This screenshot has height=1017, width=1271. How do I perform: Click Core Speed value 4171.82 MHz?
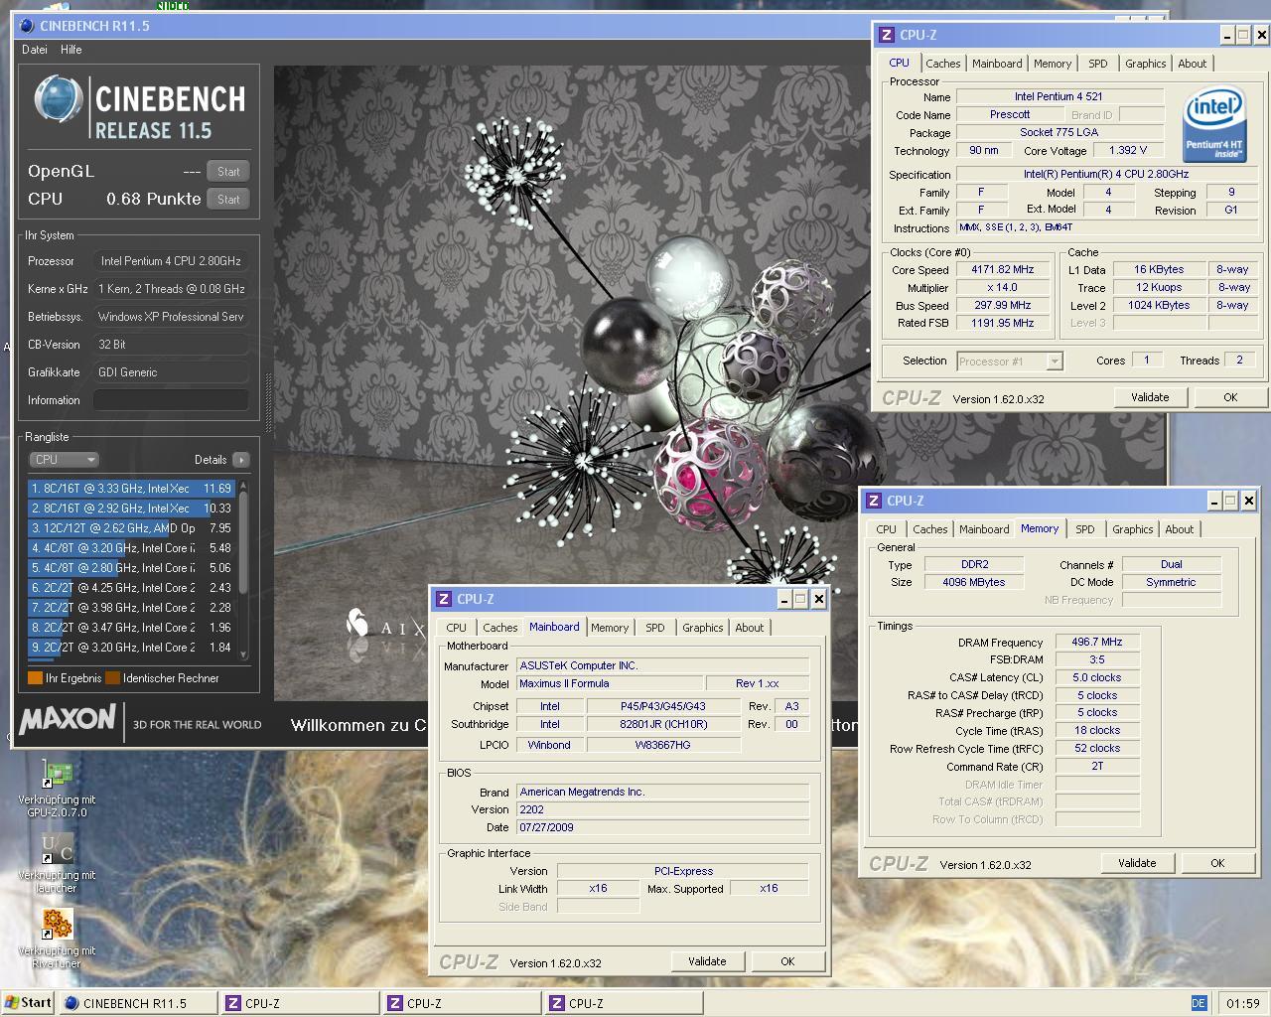(1002, 270)
